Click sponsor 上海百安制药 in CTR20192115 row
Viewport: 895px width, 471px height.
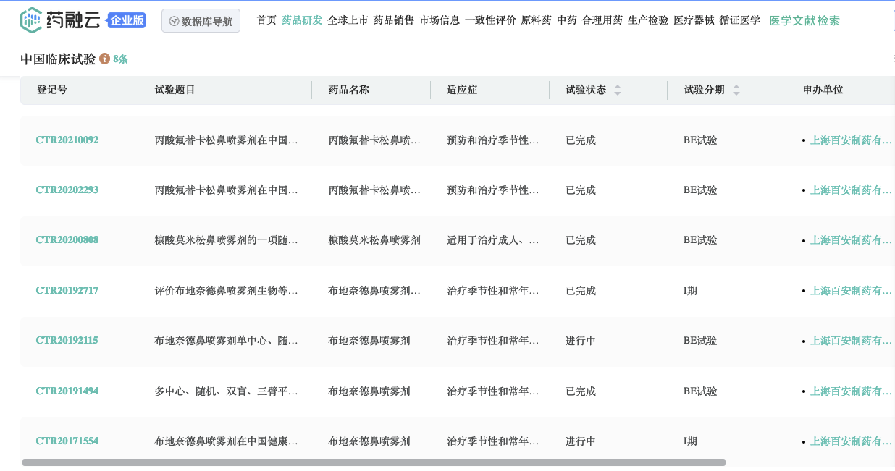[x=851, y=341]
